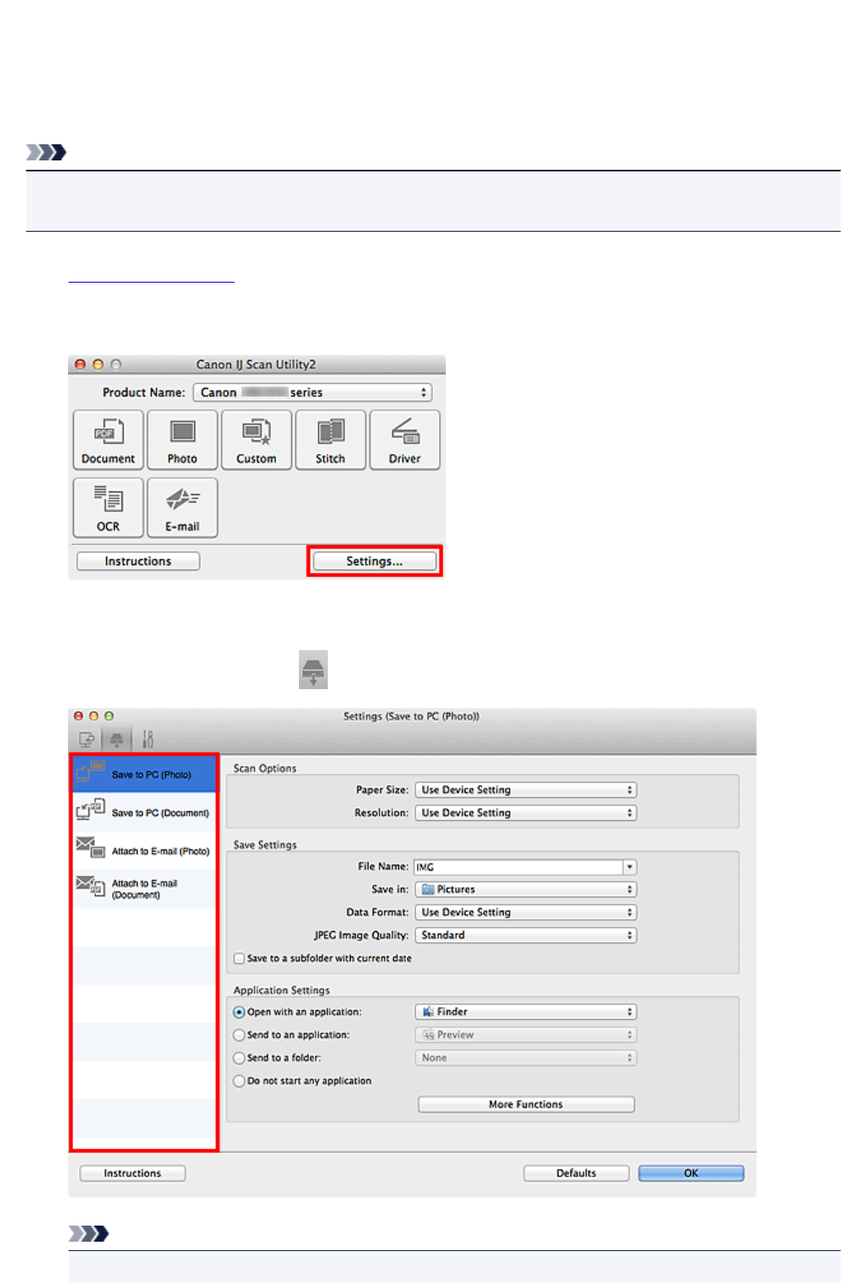Viewport: 867px width, 1285px height.
Task: Click the File Name text field
Action: coord(518,867)
